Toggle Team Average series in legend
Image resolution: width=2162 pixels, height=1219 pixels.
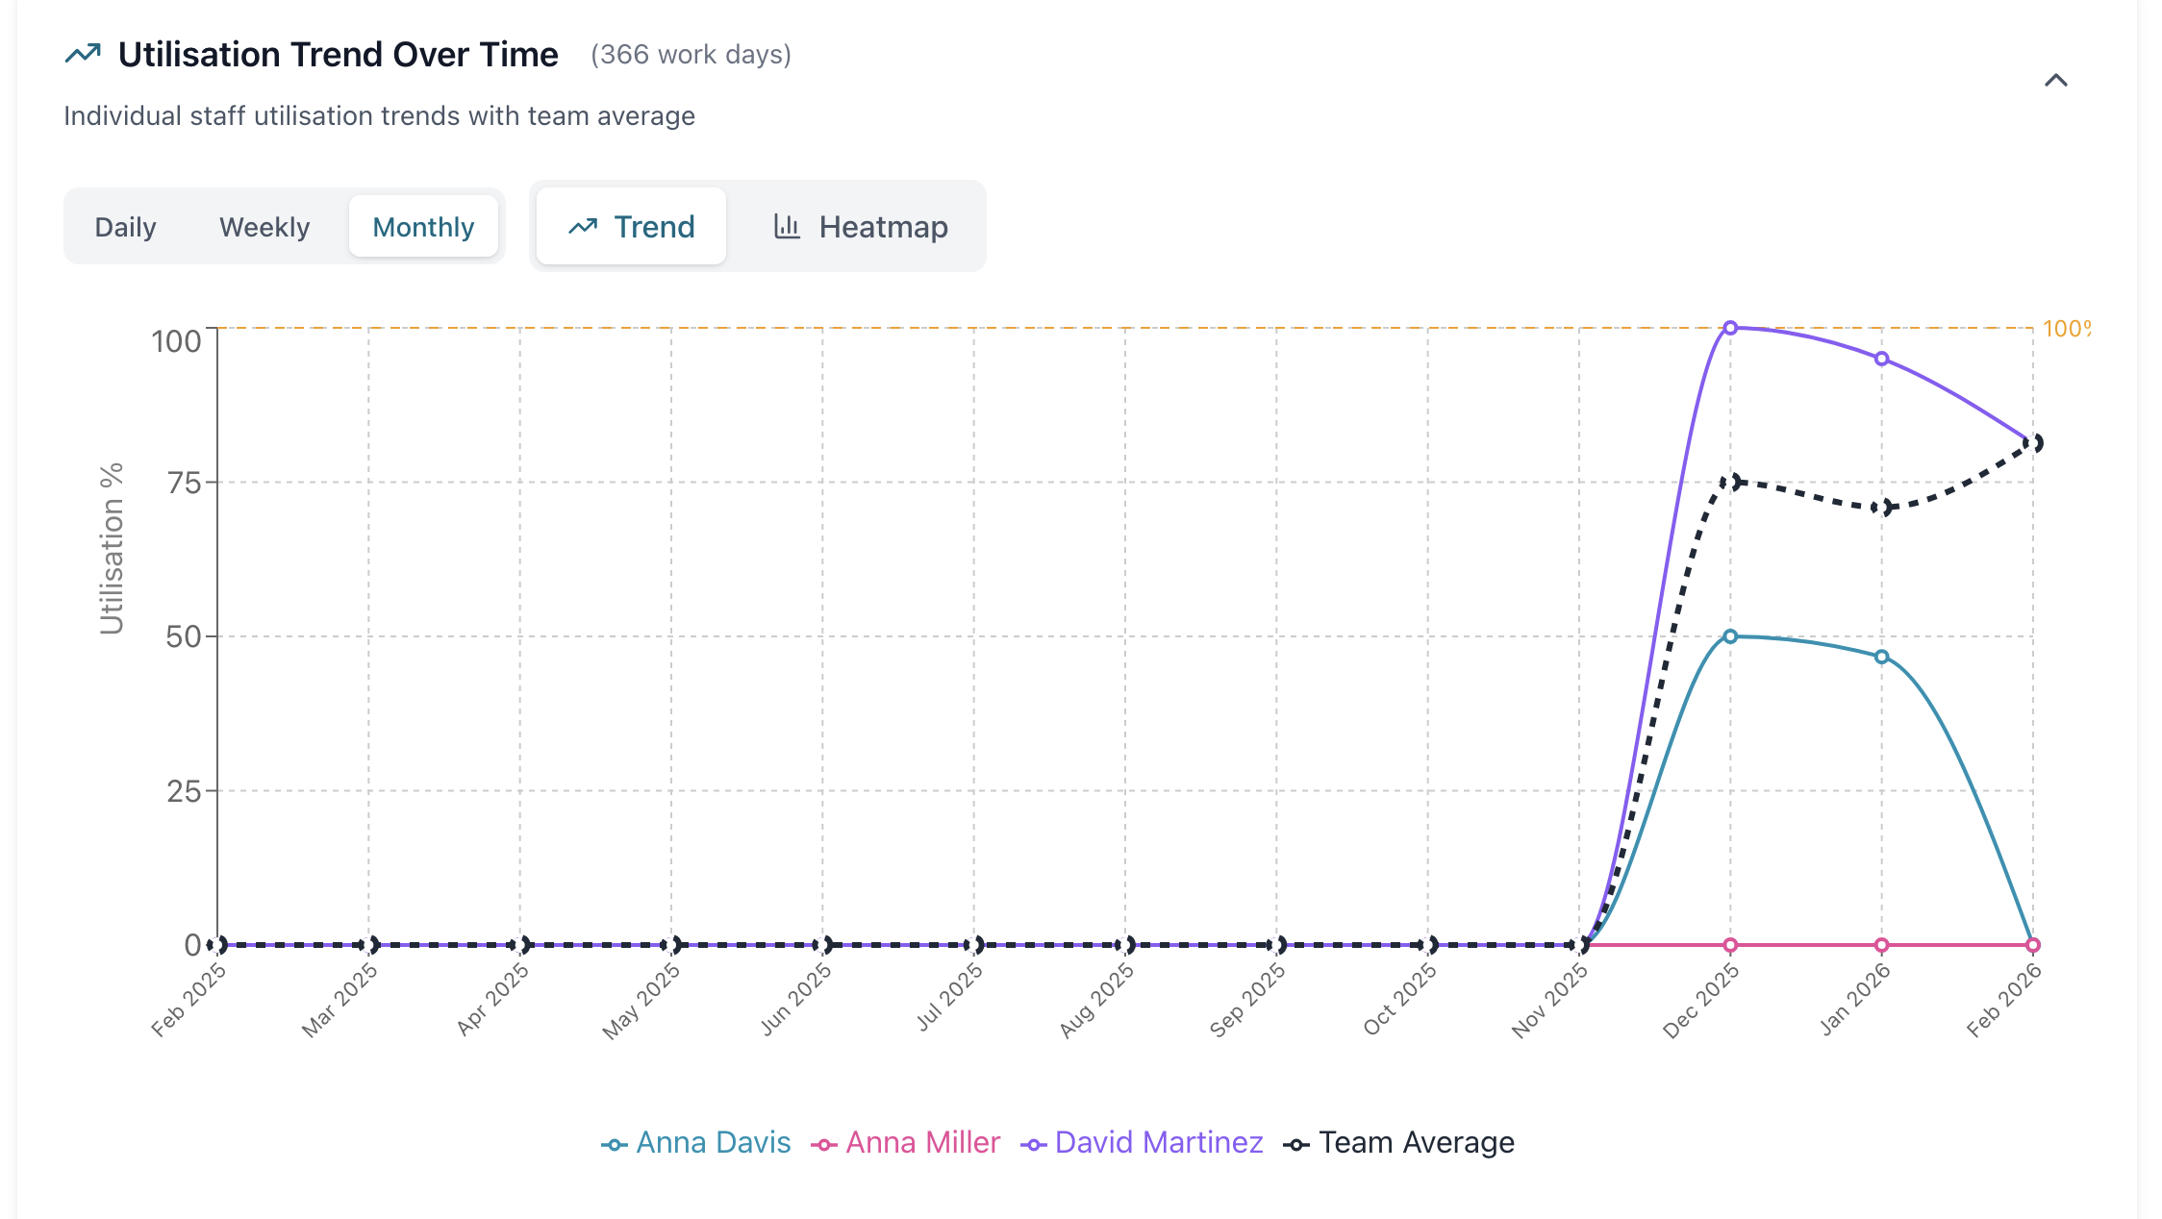point(1416,1143)
